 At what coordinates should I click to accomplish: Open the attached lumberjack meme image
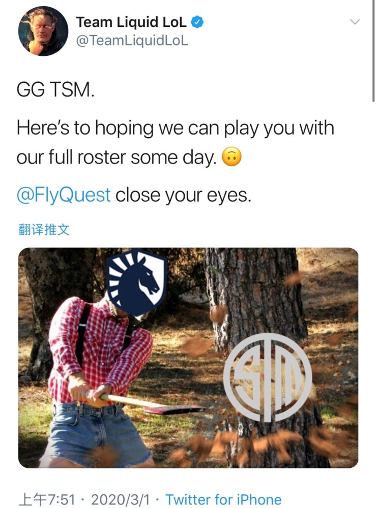click(188, 358)
